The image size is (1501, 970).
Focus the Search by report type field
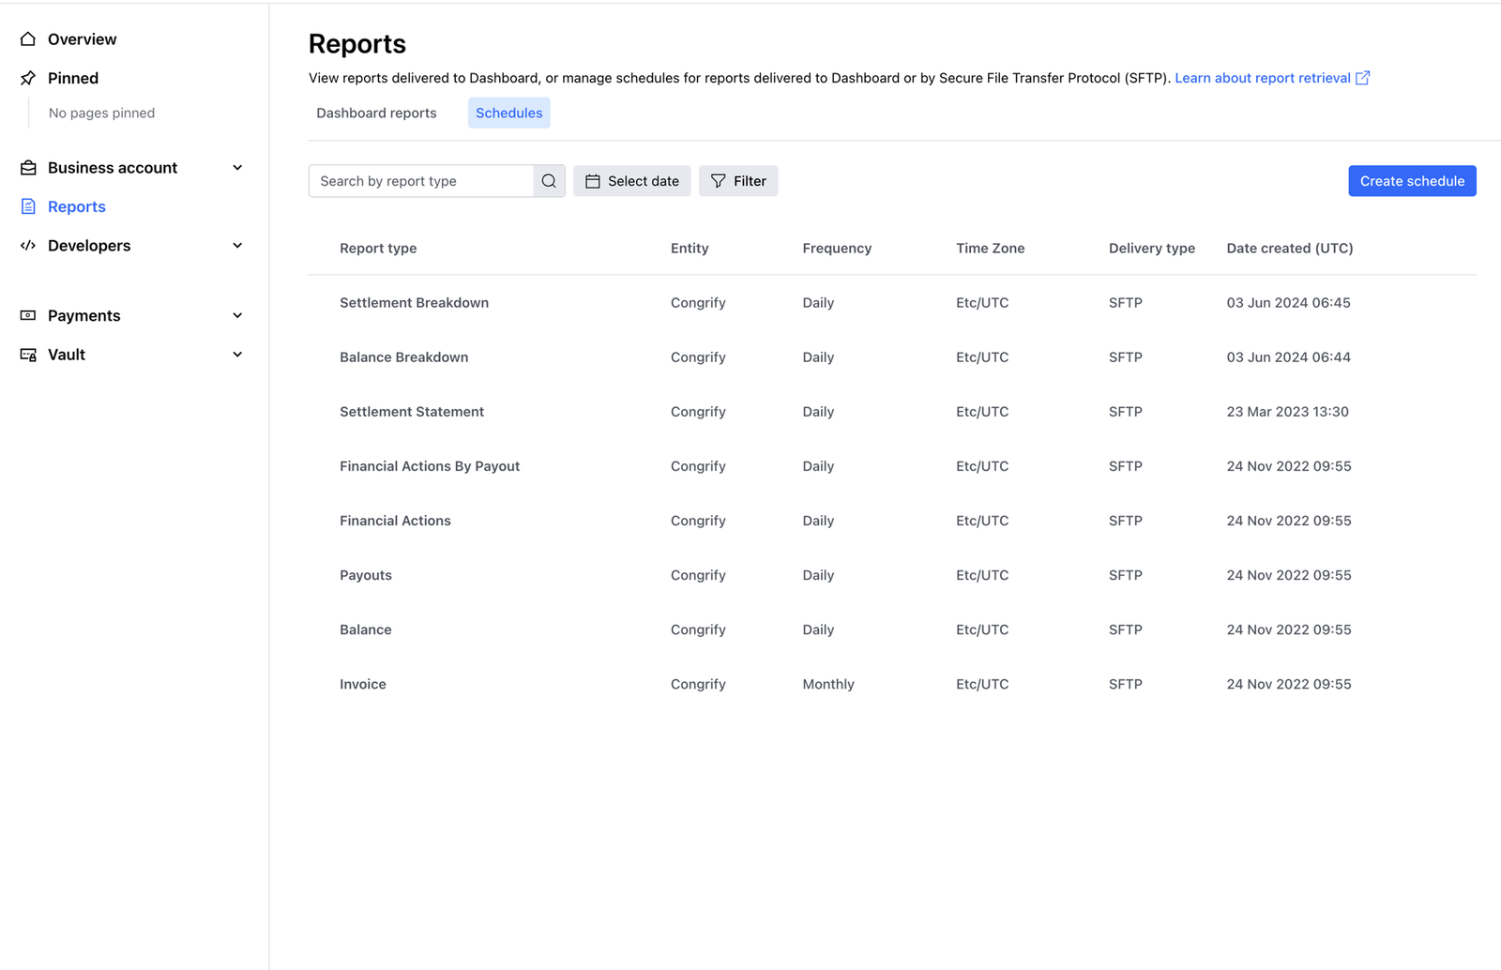(x=421, y=181)
